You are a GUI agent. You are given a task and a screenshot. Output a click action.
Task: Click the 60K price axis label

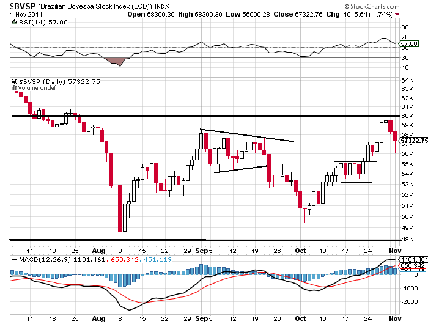click(408, 116)
